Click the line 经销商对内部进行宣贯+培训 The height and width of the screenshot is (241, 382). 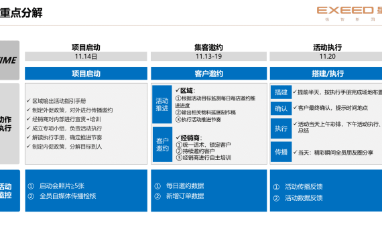[x=66, y=119]
